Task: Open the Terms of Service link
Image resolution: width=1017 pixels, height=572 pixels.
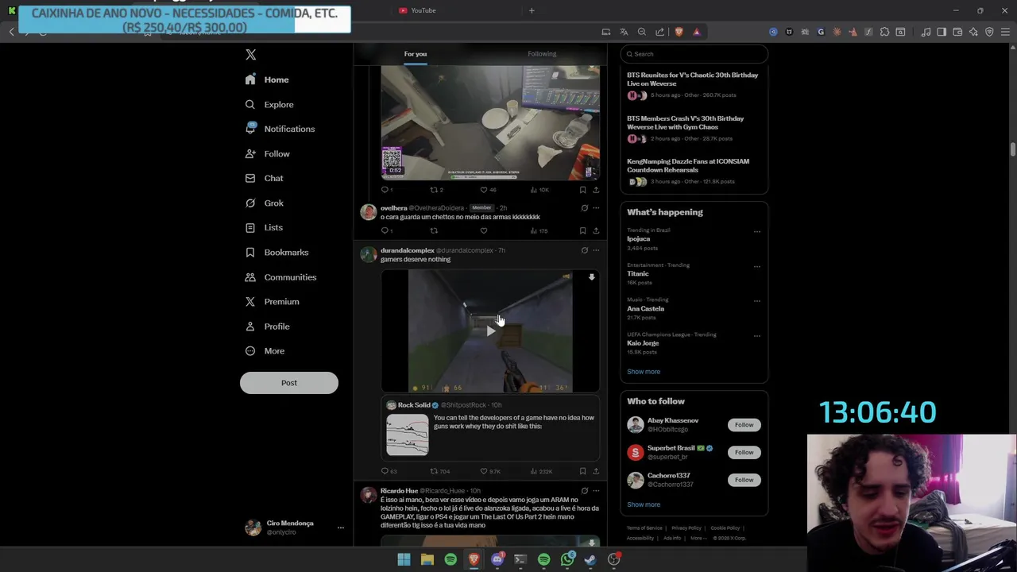Action: (x=644, y=528)
